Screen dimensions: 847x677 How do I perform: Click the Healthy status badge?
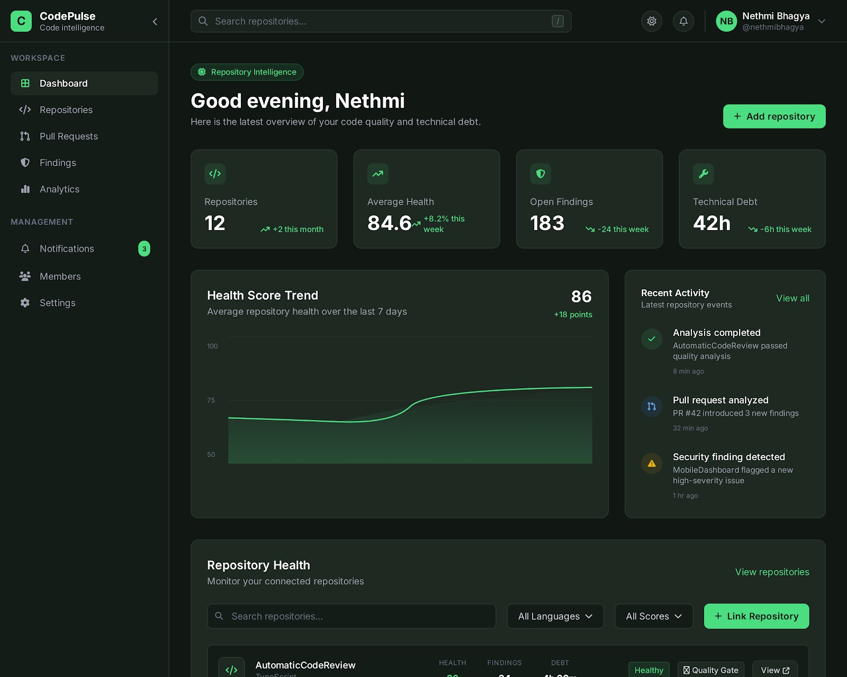(649, 670)
